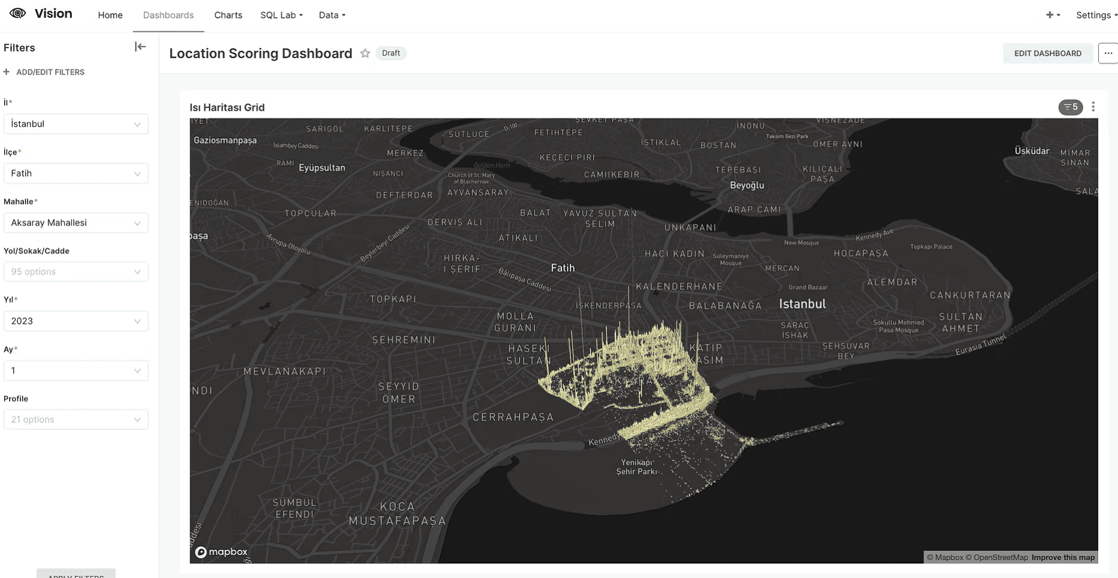This screenshot has width=1118, height=578.
Task: Click the Grand Bazaar map label
Action: click(x=808, y=287)
